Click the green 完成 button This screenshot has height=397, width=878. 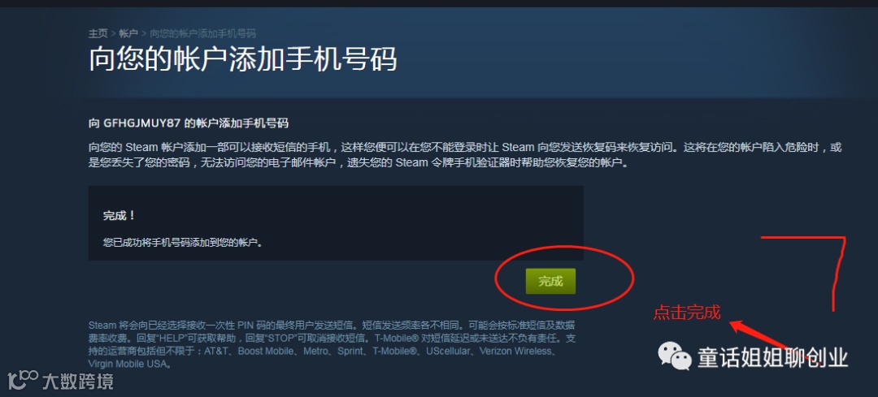(550, 281)
